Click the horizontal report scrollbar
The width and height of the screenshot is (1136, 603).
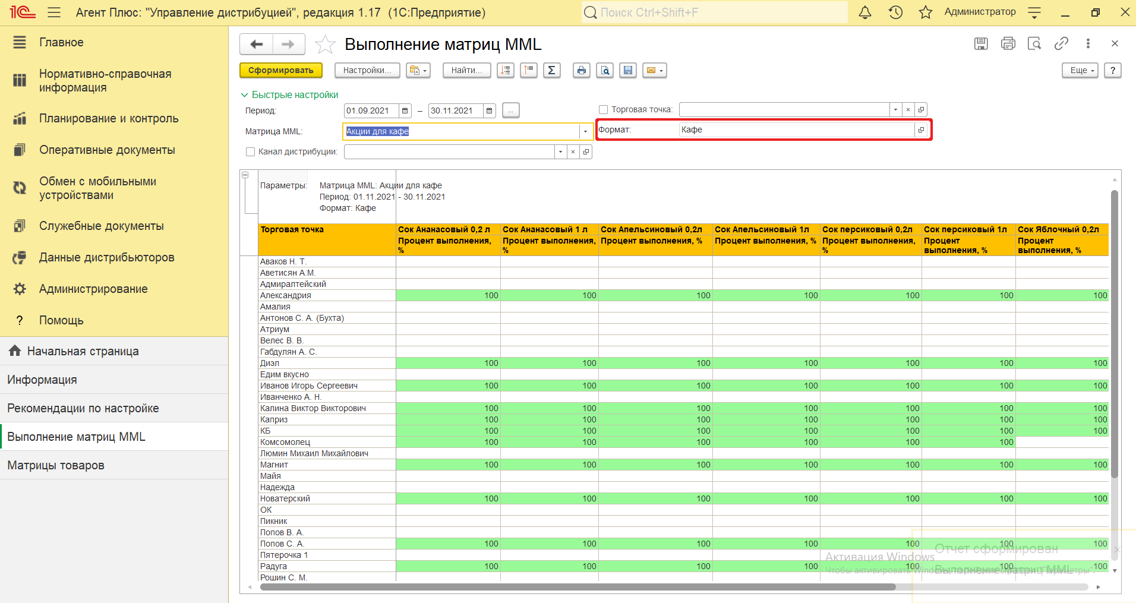click(578, 587)
